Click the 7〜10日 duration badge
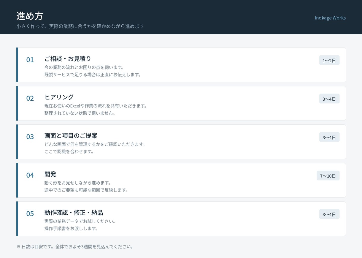 pyautogui.click(x=328, y=176)
